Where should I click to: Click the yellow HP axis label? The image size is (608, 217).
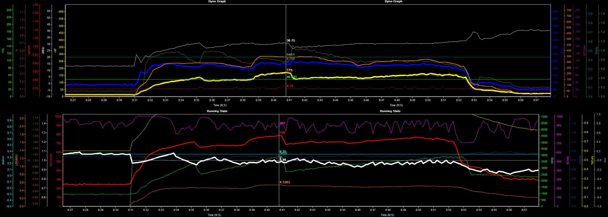(55, 50)
